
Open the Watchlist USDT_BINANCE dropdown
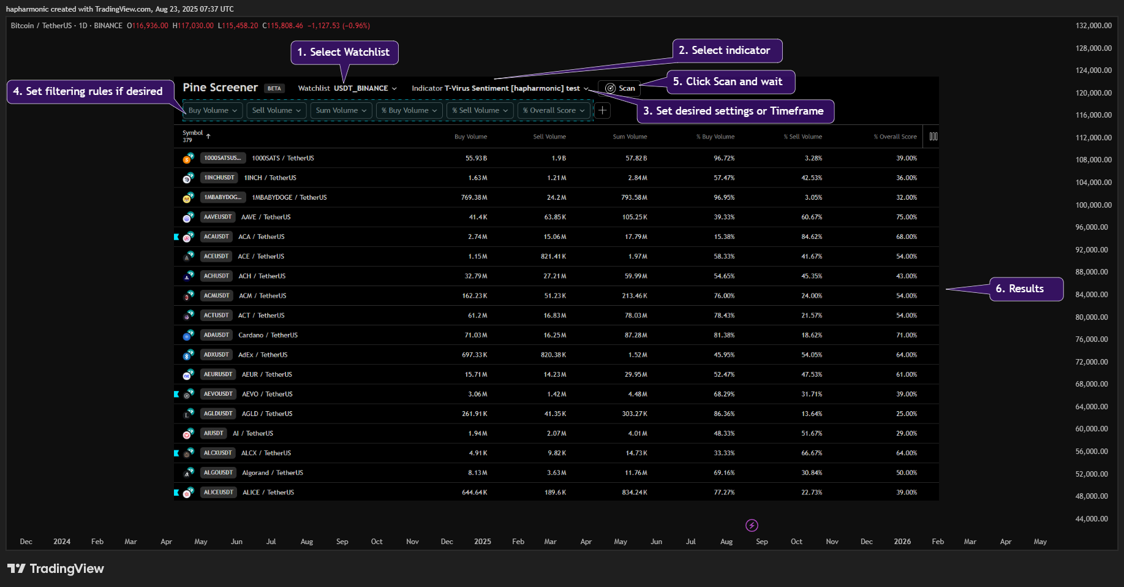347,88
